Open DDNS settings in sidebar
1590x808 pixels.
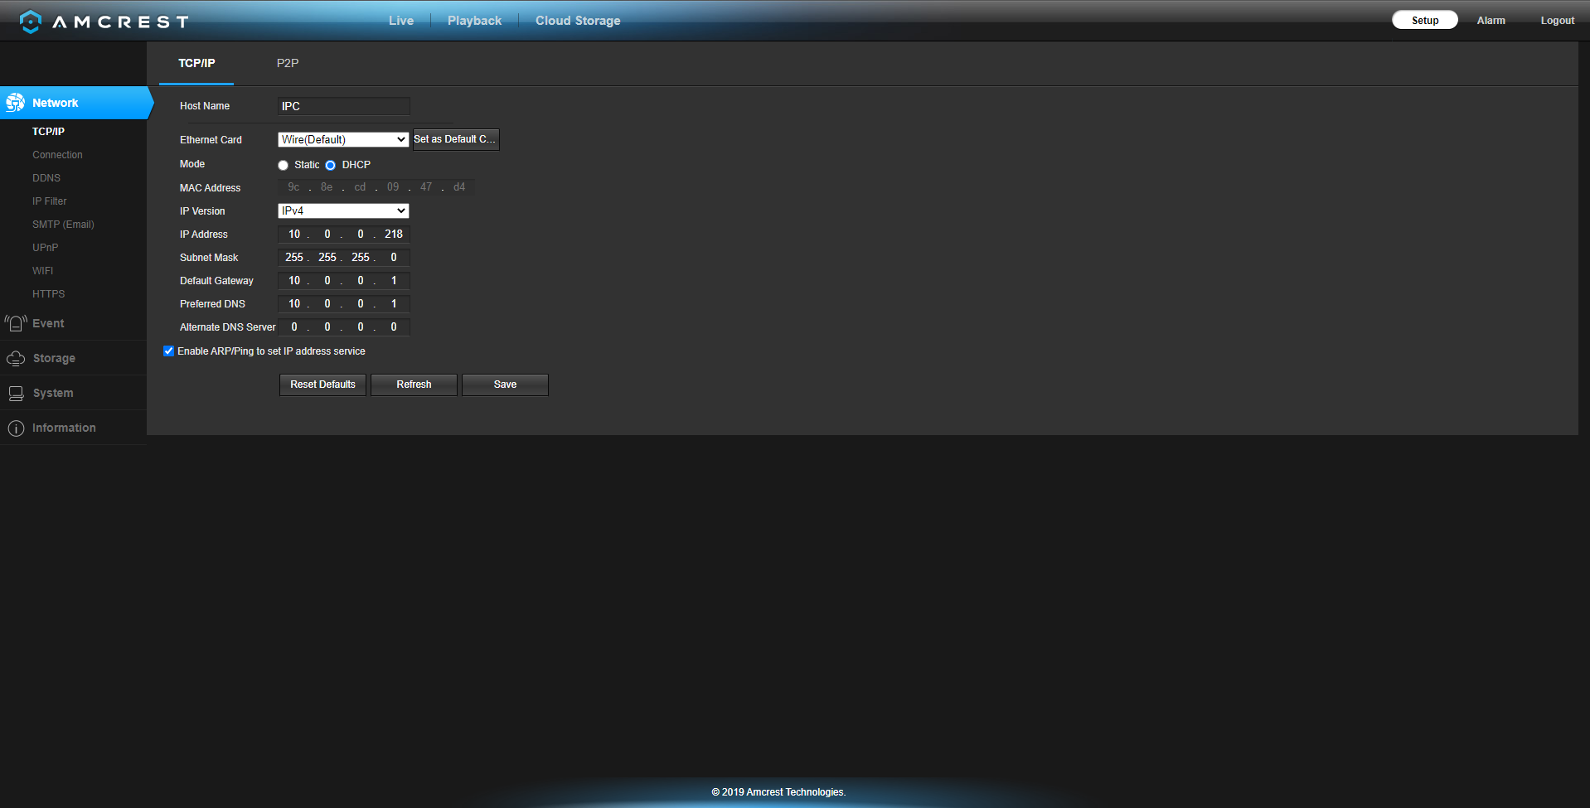click(x=46, y=178)
